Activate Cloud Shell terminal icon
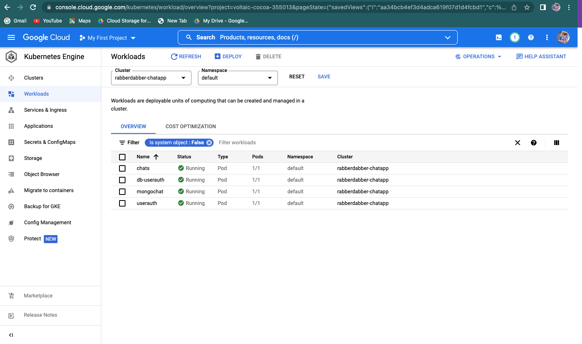582x344 pixels. pyautogui.click(x=499, y=37)
